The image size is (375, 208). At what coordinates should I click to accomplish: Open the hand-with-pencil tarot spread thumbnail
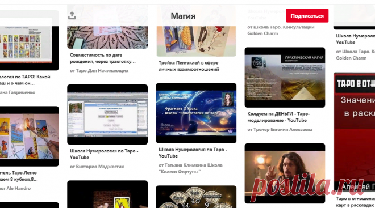pos(29,136)
